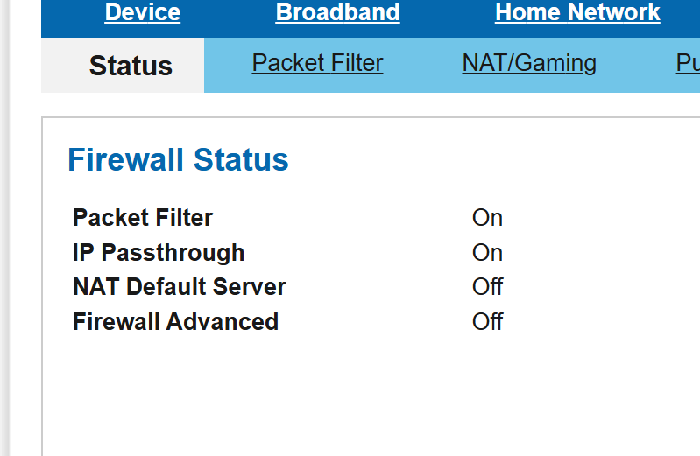Image resolution: width=700 pixels, height=456 pixels.
Task: Click the Firewall Advanced row label
Action: coord(175,322)
